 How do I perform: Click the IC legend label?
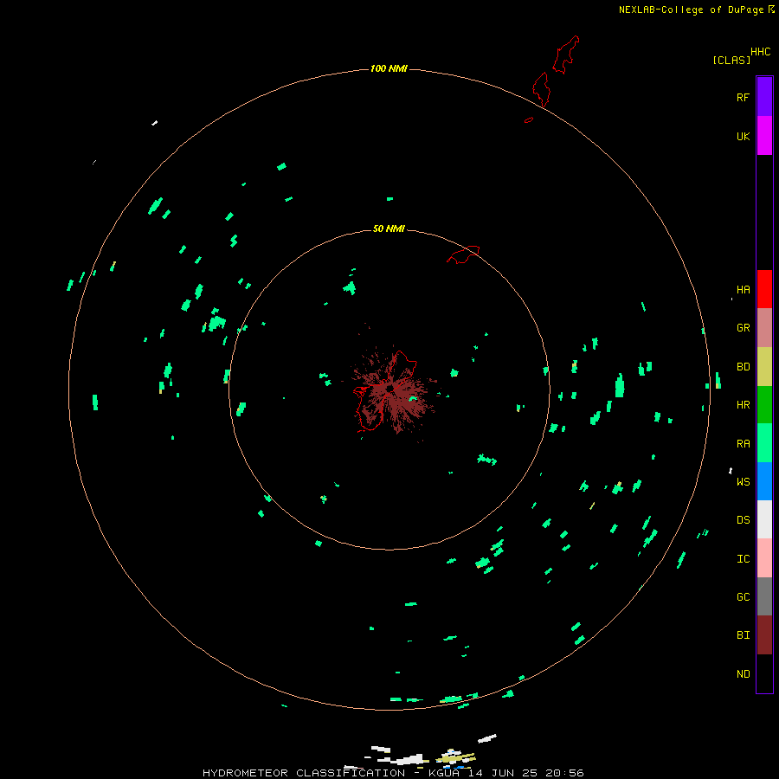pyautogui.click(x=743, y=559)
